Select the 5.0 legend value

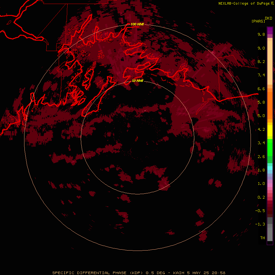point(261,116)
